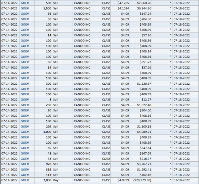This screenshot has height=184, width=199.
Task: Click the $1,022.48 amount cell
Action: [x=141, y=105]
